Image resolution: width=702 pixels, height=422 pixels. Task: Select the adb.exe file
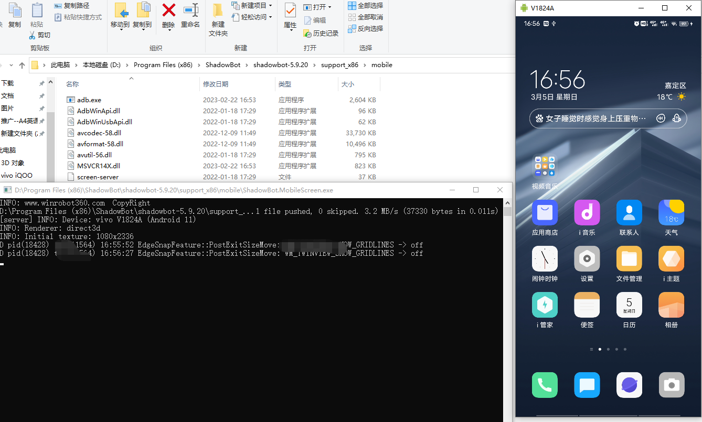coord(89,100)
